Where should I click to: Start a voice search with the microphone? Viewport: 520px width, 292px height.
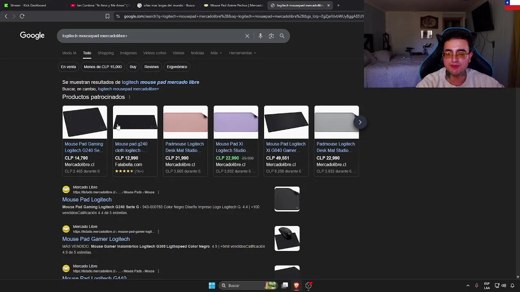tap(260, 36)
